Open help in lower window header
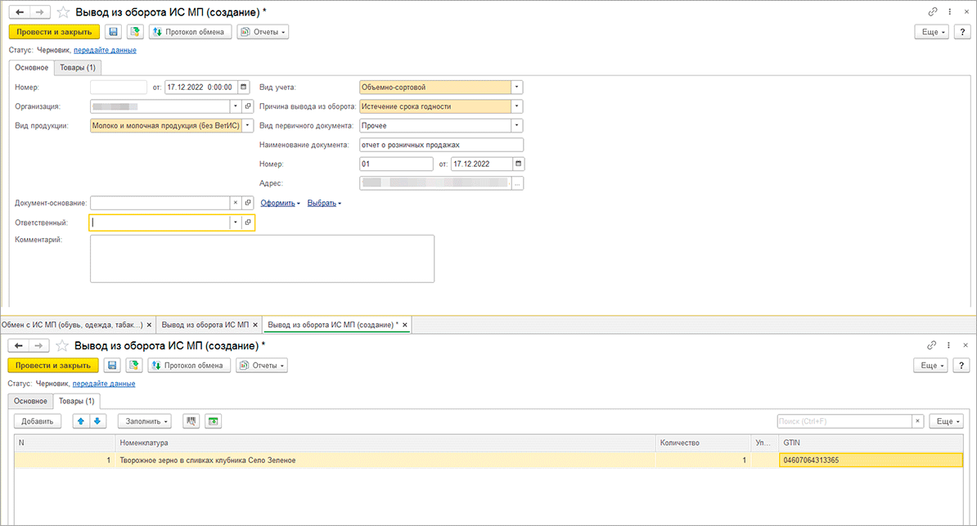This screenshot has height=526, width=977. (961, 365)
